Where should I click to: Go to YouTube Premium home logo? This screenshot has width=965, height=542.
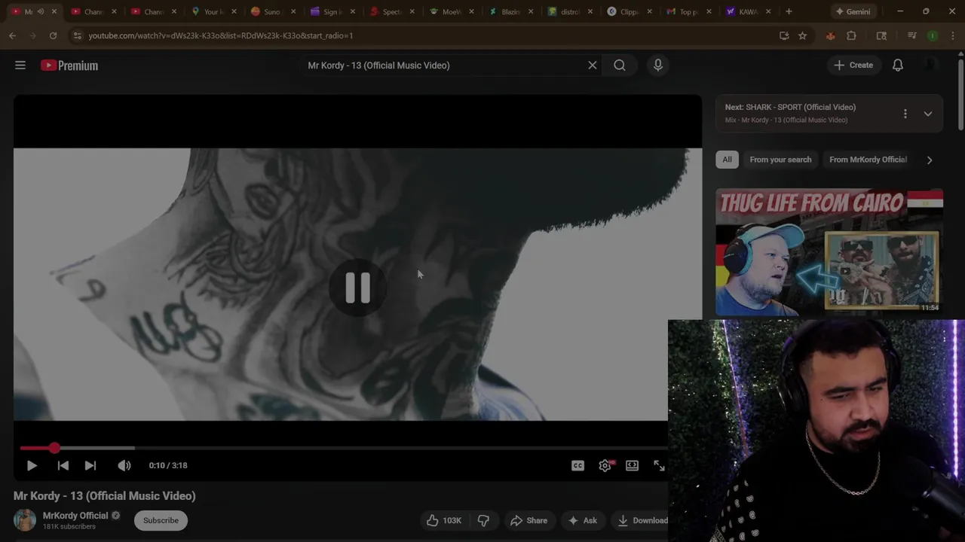(69, 65)
